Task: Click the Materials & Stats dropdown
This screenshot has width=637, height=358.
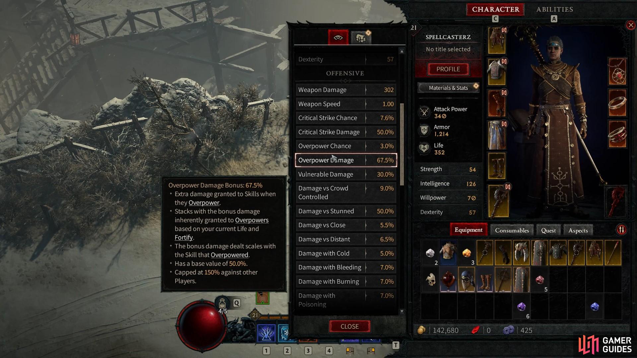Action: tap(448, 88)
